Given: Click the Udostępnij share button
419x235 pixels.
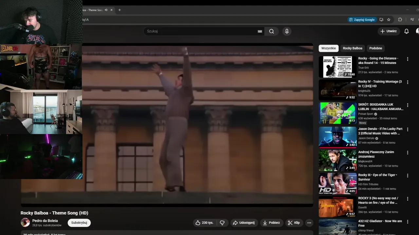Looking at the screenshot, I should pos(244,223).
